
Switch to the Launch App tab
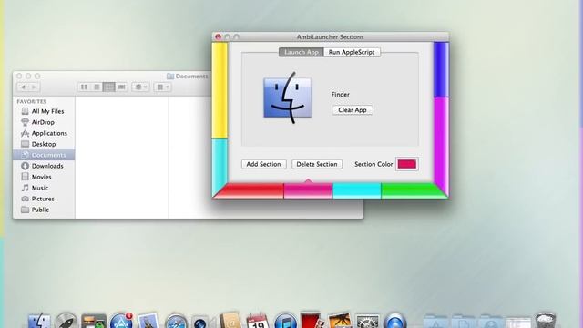pos(302,53)
